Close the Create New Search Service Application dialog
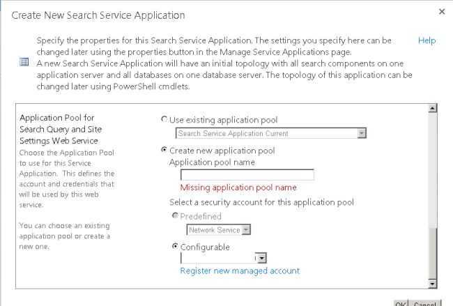Image resolution: width=453 pixels, height=306 pixels. click(x=441, y=12)
